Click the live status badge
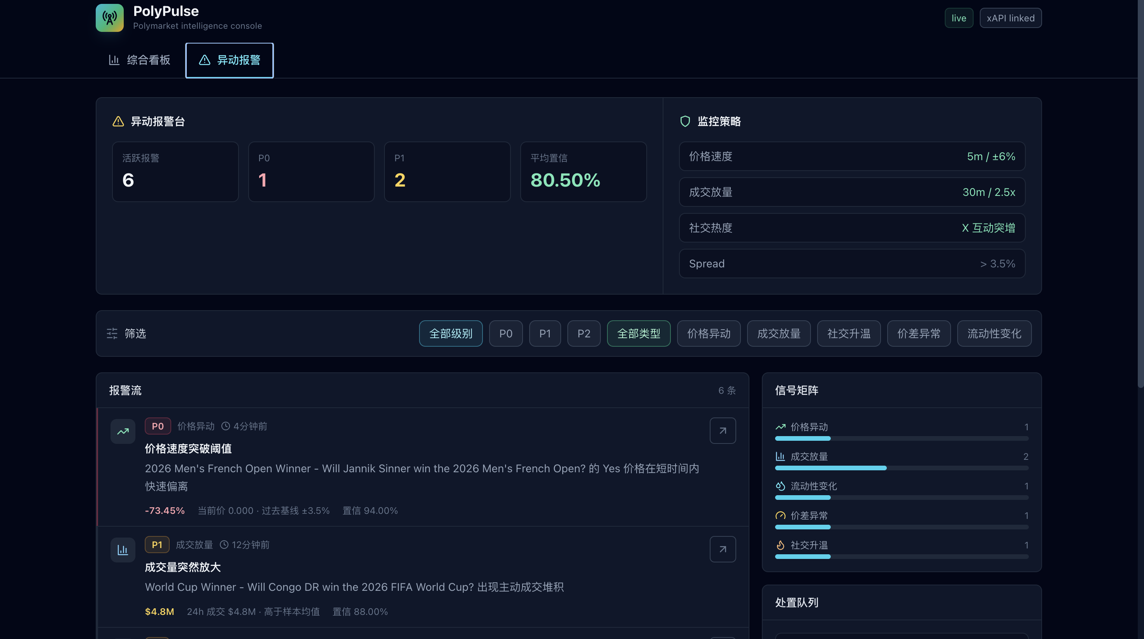 (959, 18)
